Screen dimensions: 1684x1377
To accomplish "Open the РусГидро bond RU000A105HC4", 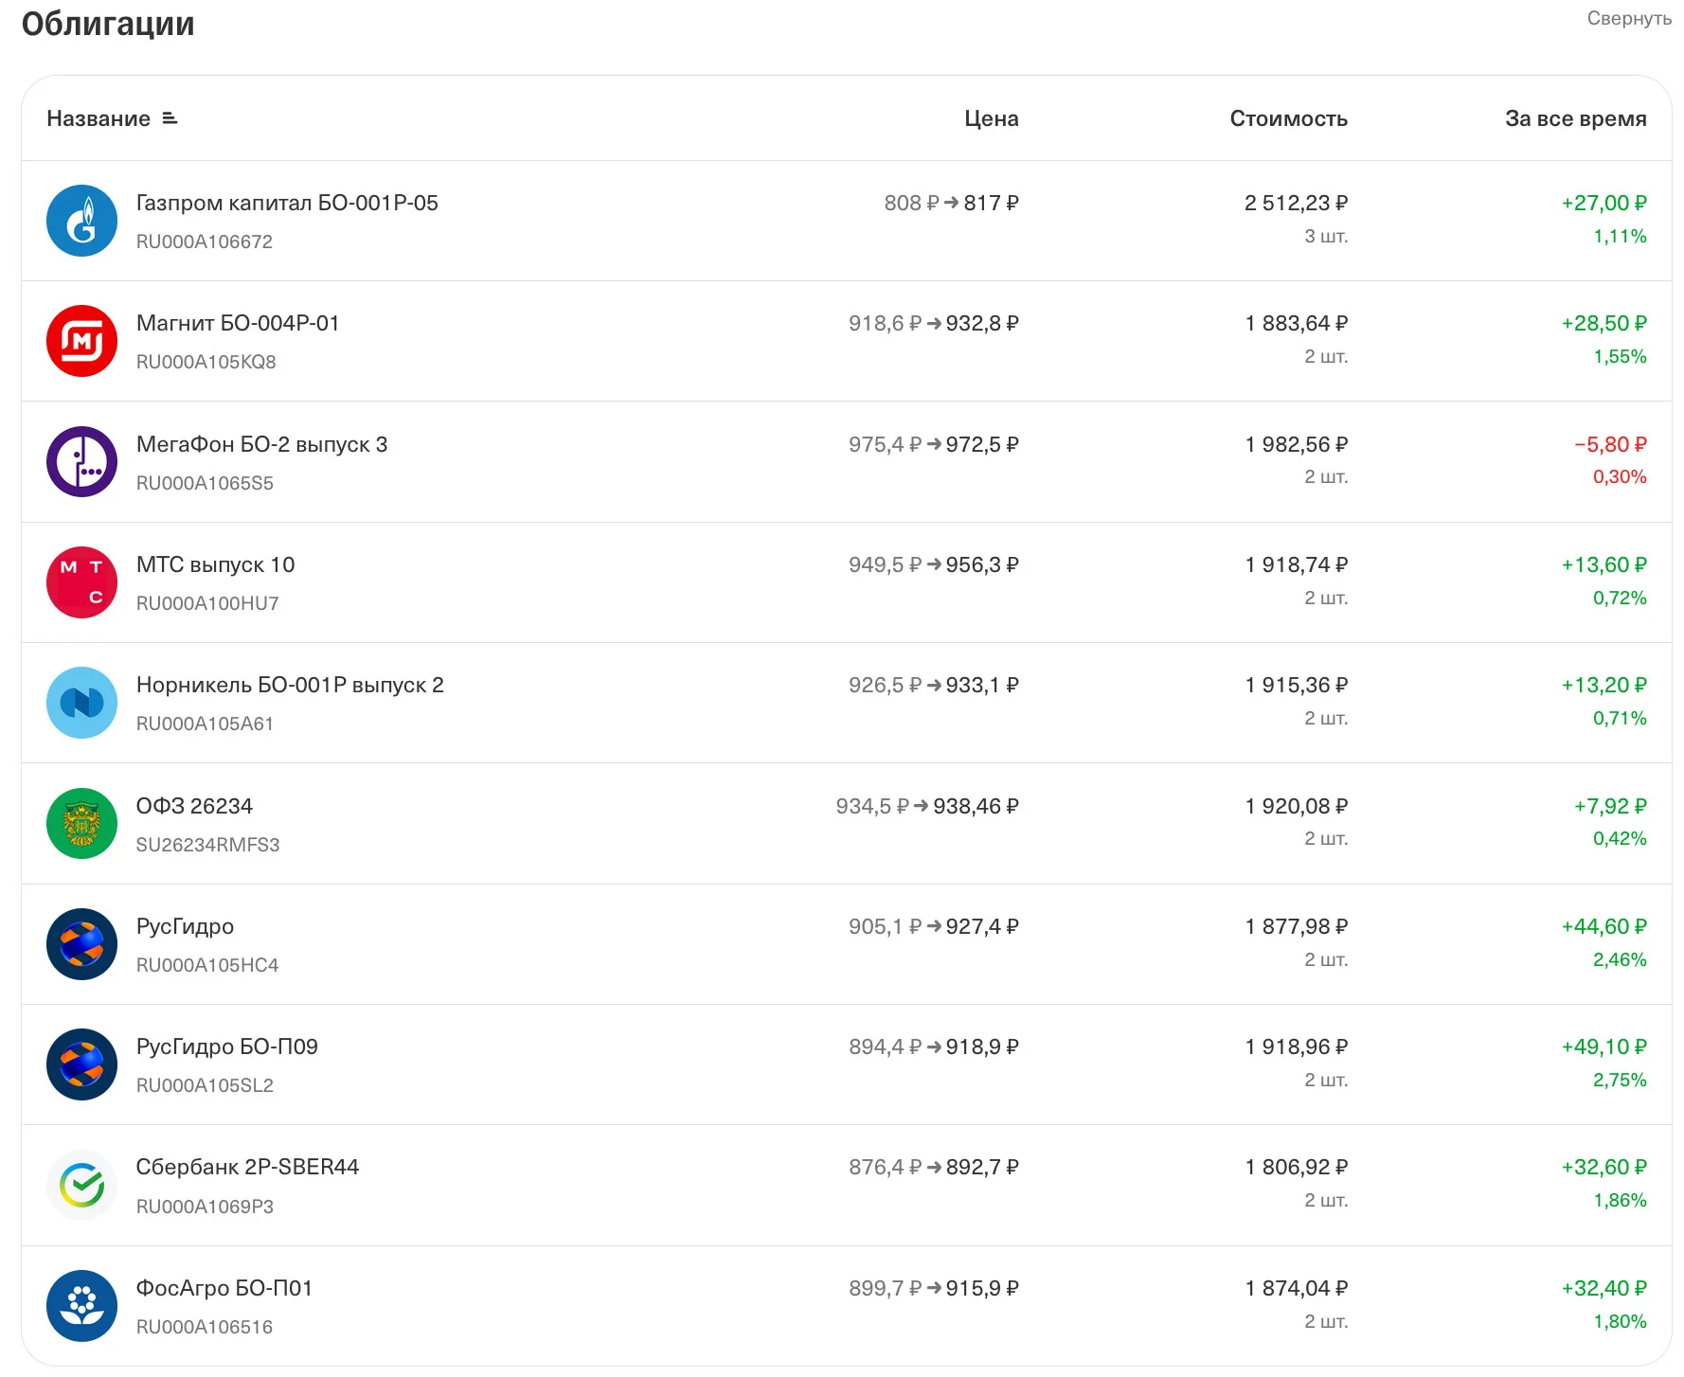I will pos(207,965).
